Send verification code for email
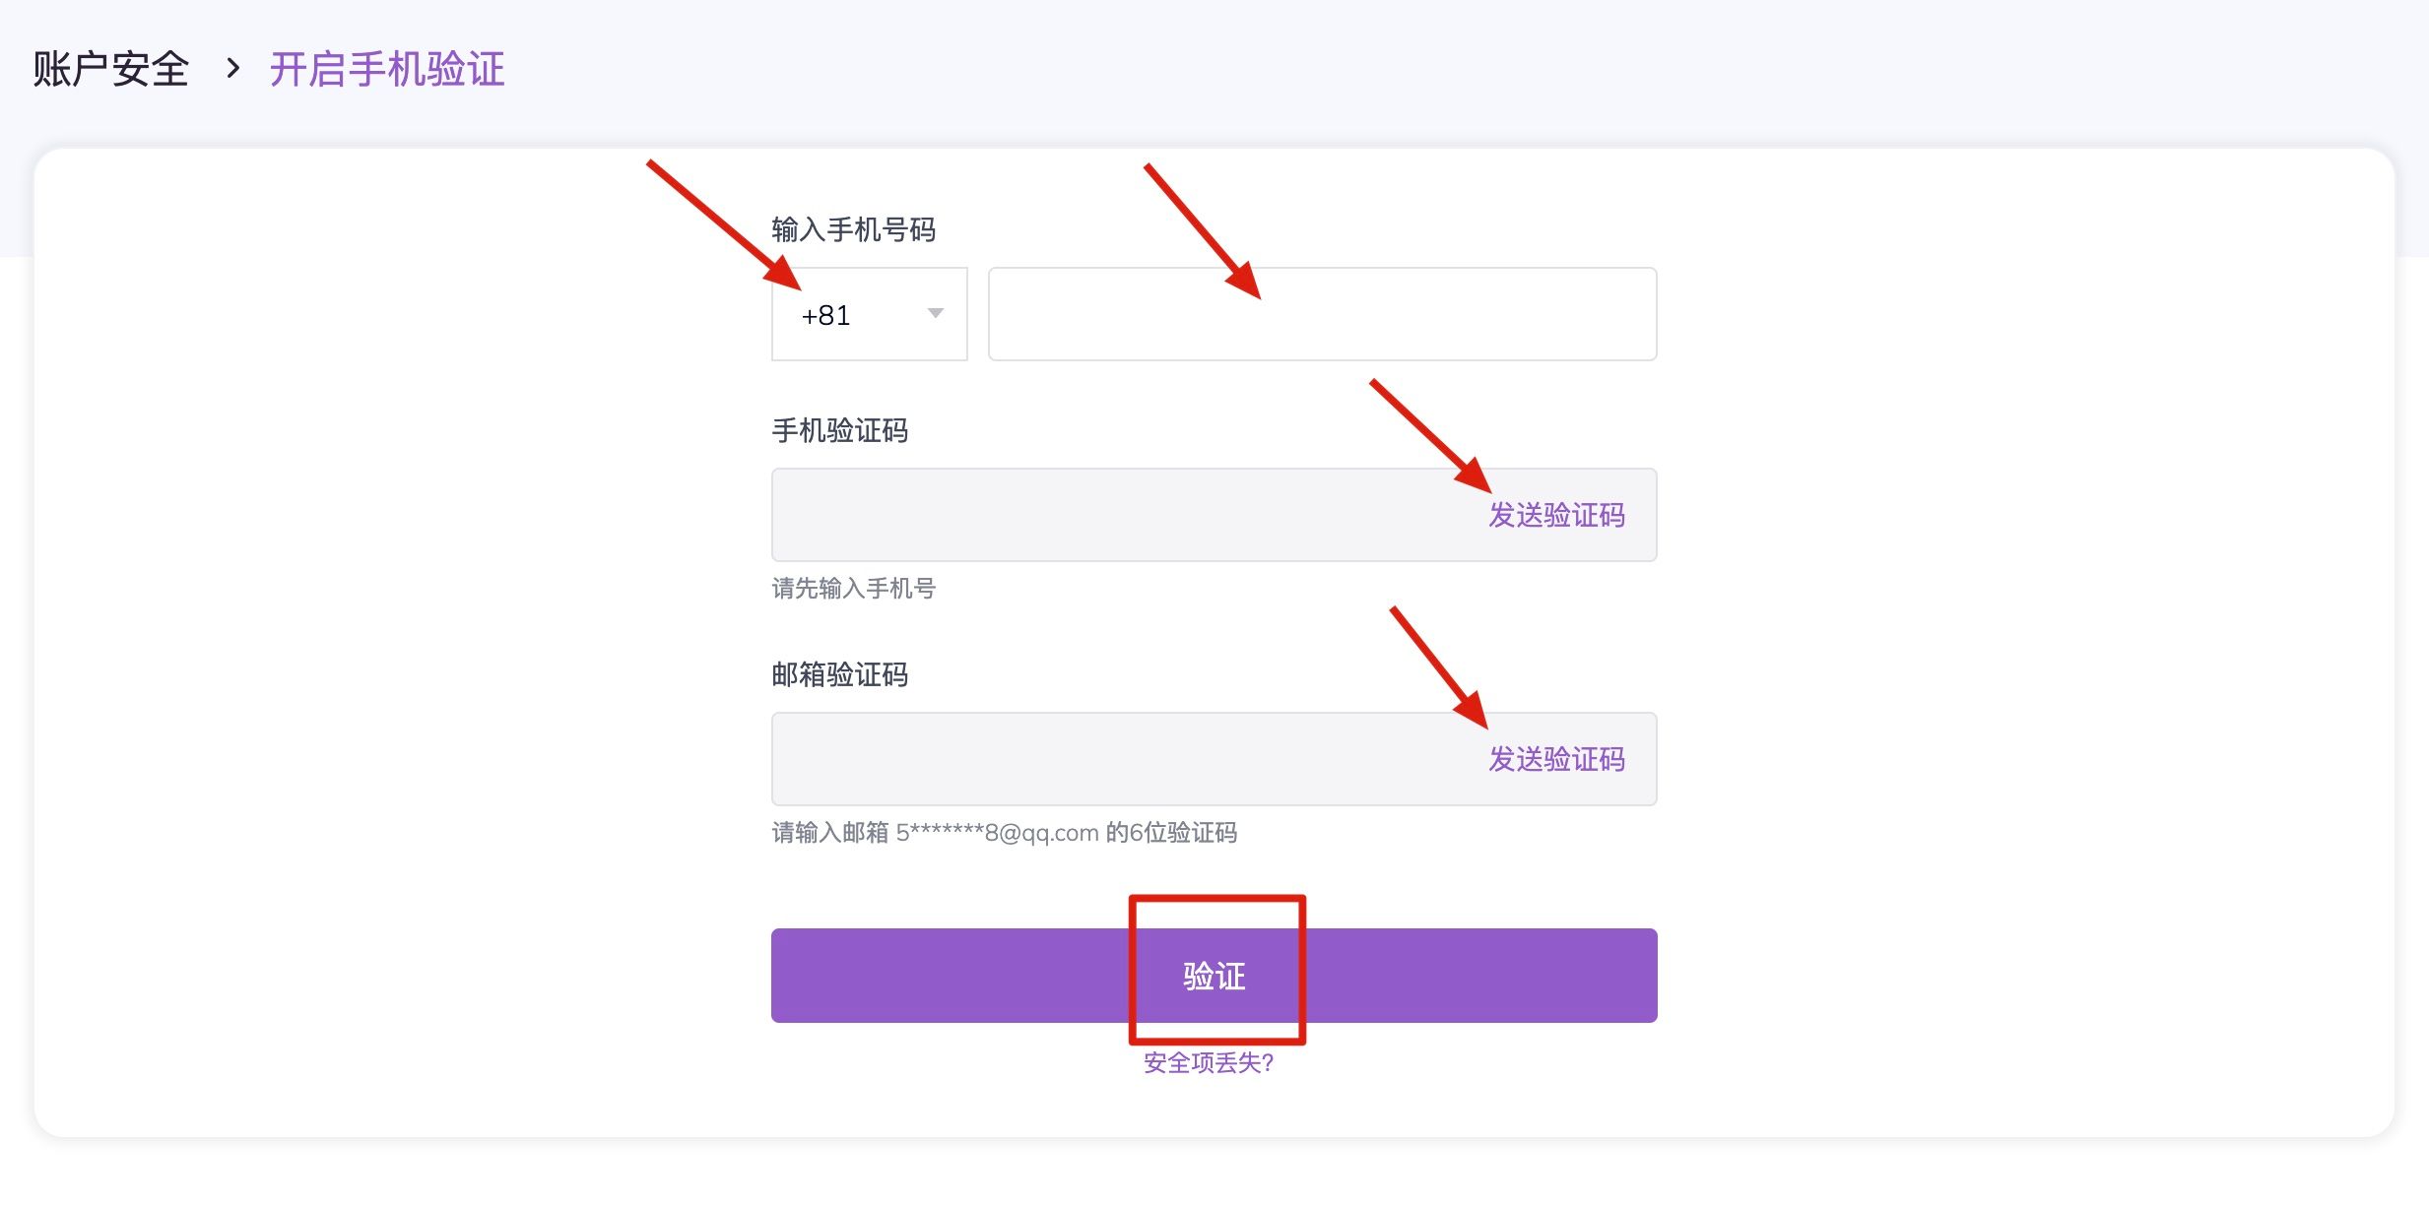The height and width of the screenshot is (1205, 2429). [1555, 760]
